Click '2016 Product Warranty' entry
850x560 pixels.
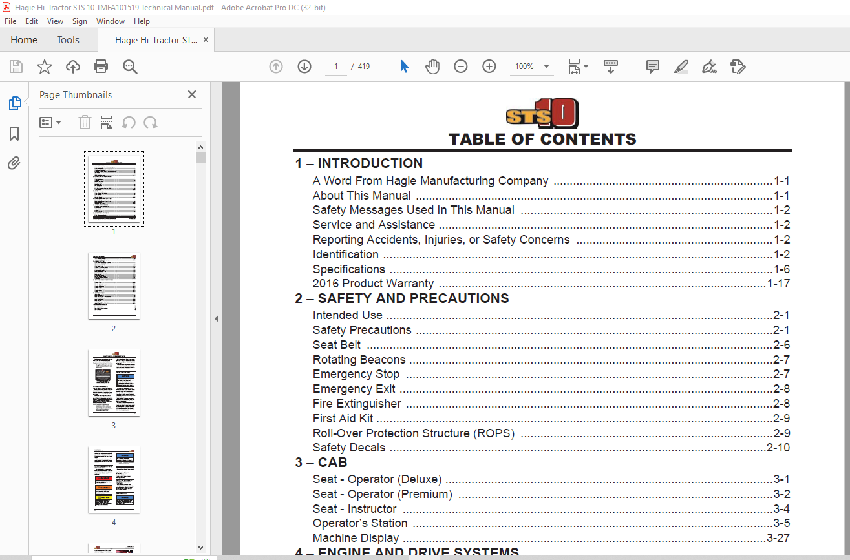coord(373,284)
